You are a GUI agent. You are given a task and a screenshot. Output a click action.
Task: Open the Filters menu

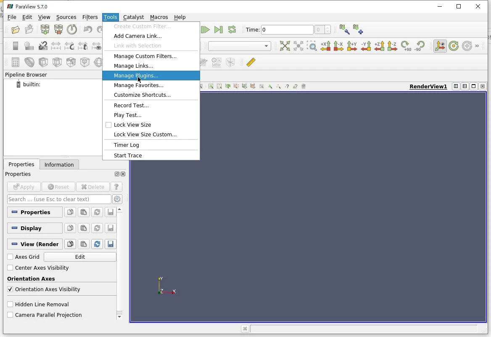tap(90, 17)
